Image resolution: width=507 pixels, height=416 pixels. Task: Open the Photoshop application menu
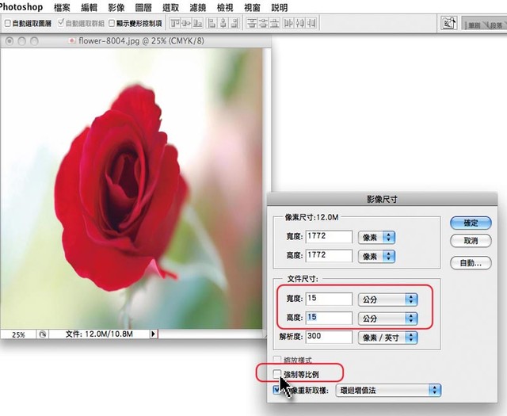pos(21,7)
